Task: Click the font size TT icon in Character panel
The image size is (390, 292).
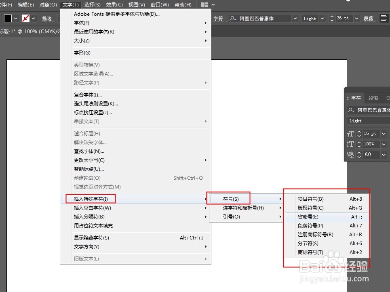Action: [351, 134]
